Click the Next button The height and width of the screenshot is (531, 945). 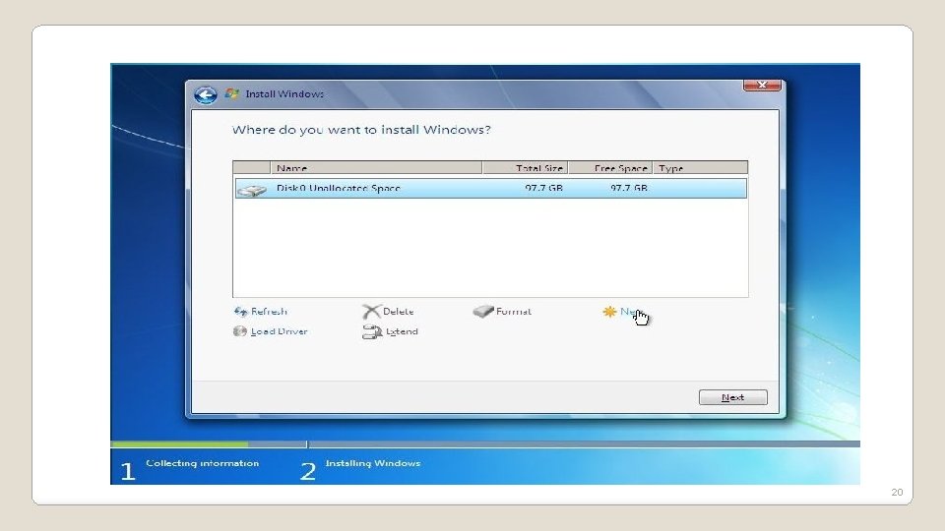pyautogui.click(x=732, y=397)
